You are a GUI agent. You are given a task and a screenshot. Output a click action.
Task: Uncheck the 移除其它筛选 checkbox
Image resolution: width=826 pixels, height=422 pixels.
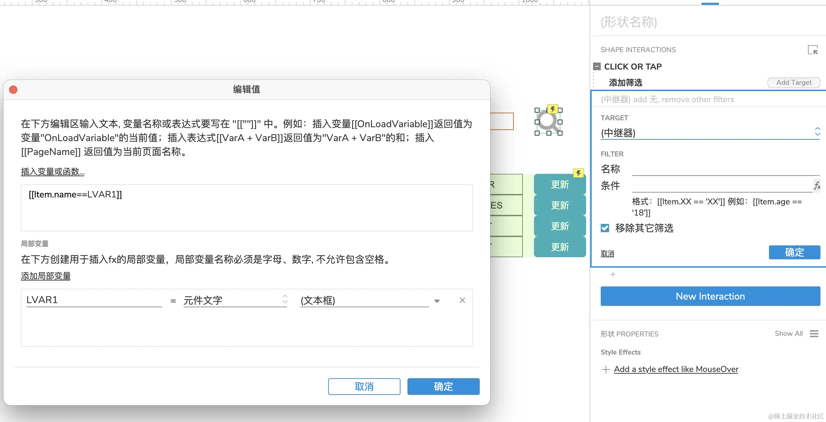pos(605,228)
